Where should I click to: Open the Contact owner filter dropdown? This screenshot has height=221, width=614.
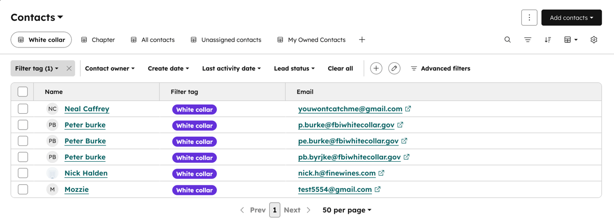tap(110, 68)
